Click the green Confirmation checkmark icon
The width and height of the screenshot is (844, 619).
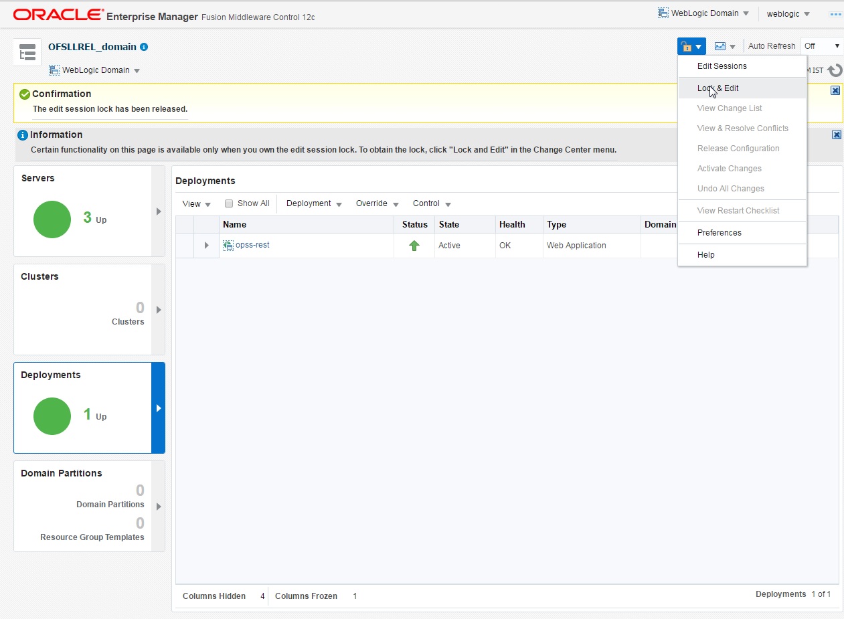point(25,94)
